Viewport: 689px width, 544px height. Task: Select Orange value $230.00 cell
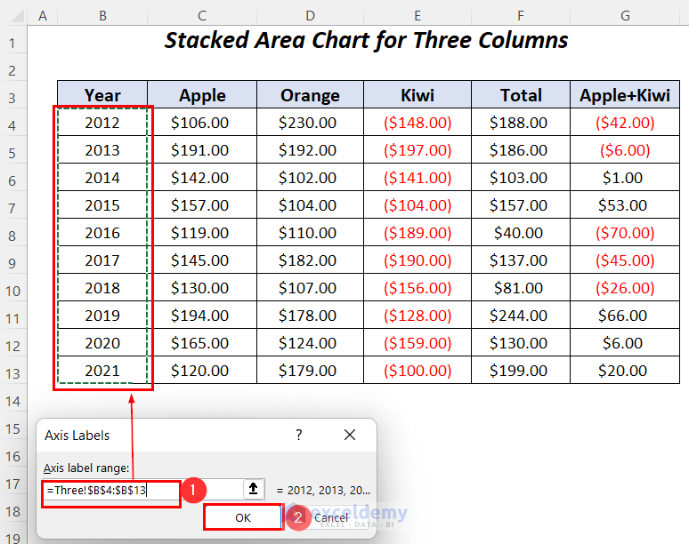click(309, 123)
